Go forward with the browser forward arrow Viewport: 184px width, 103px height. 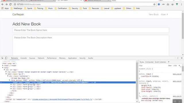(x=6, y=4)
